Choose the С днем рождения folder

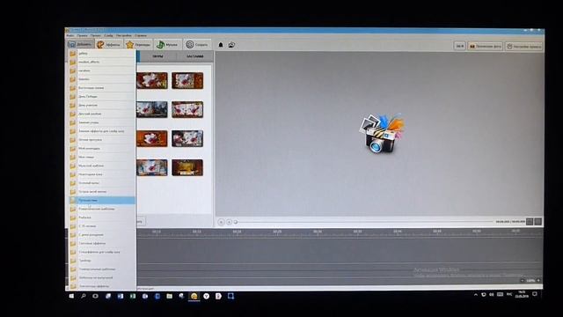(102, 235)
